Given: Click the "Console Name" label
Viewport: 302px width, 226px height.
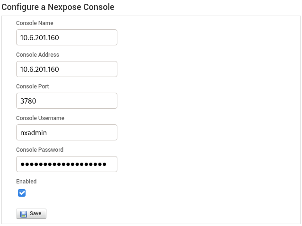Looking at the screenshot, I should click(35, 23).
